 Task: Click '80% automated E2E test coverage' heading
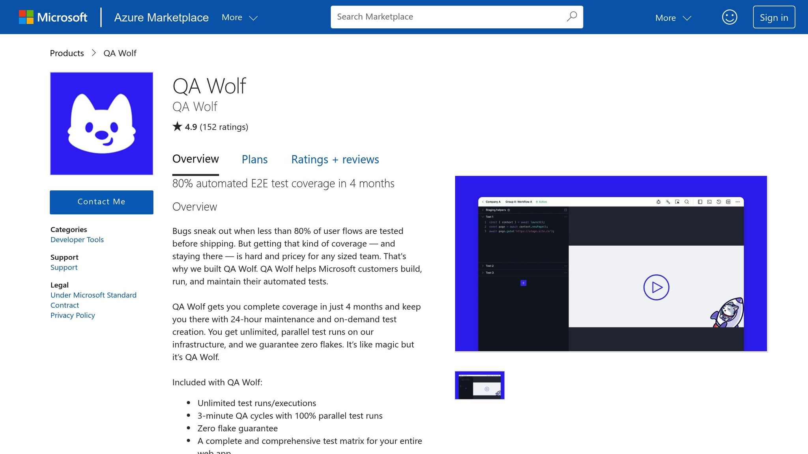pyautogui.click(x=283, y=183)
